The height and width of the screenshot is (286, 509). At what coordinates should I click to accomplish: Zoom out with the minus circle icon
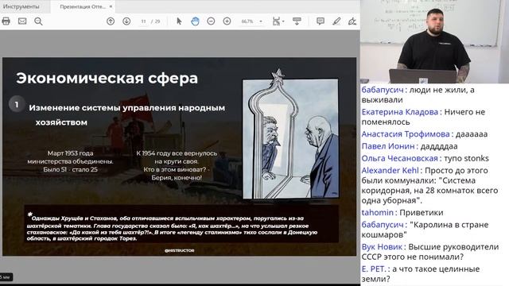coord(211,21)
